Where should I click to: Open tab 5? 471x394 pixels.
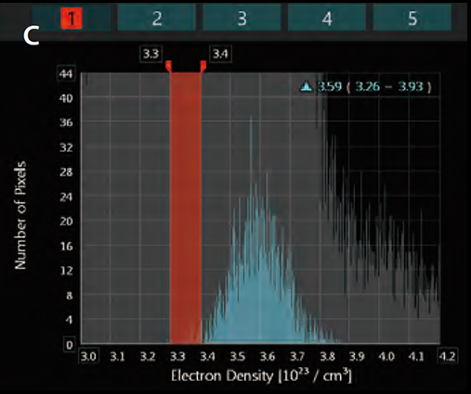412,18
